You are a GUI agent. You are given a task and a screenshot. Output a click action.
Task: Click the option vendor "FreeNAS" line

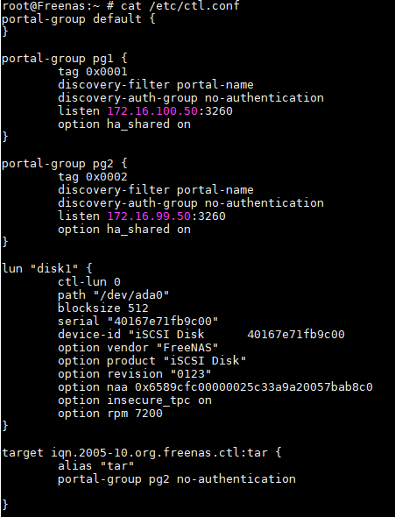(138, 348)
